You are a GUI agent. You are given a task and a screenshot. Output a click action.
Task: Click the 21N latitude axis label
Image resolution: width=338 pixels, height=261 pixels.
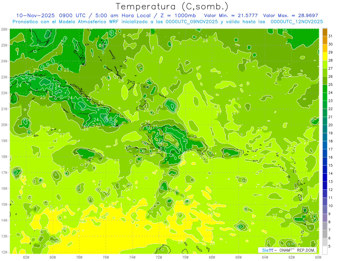pyautogui.click(x=4, y=109)
